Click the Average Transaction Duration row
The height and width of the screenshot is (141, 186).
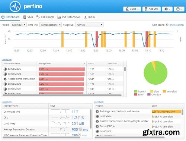click(x=45, y=129)
